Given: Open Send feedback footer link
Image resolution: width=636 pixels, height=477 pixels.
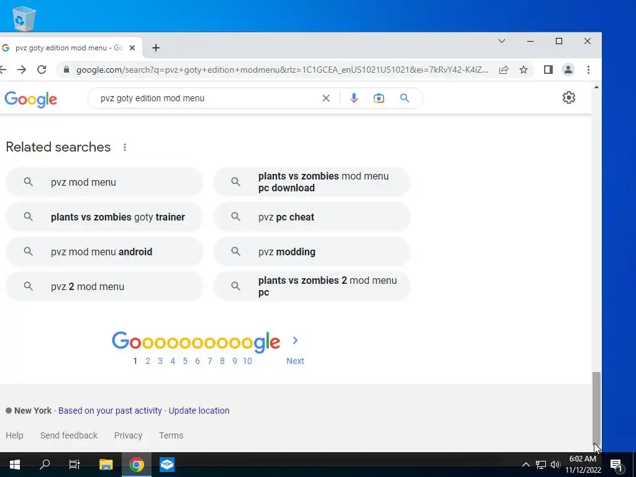Looking at the screenshot, I should coord(68,435).
